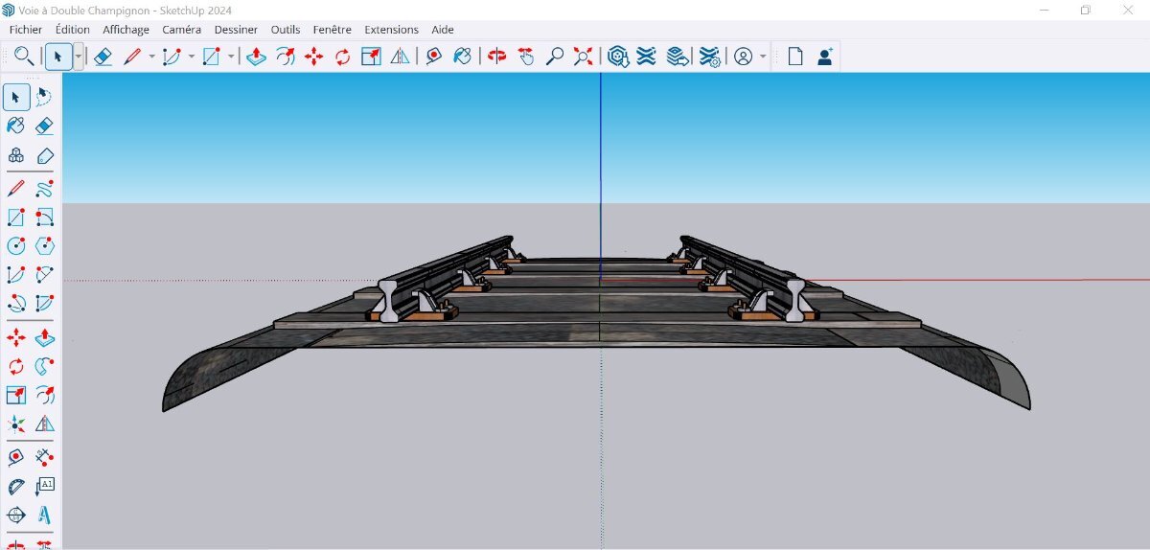Open the Caméra menu

point(182,30)
